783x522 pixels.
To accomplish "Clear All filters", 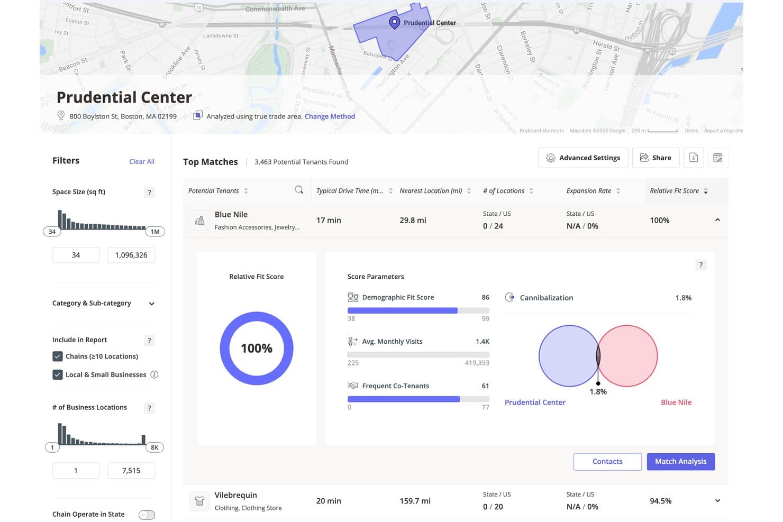I will tap(142, 161).
